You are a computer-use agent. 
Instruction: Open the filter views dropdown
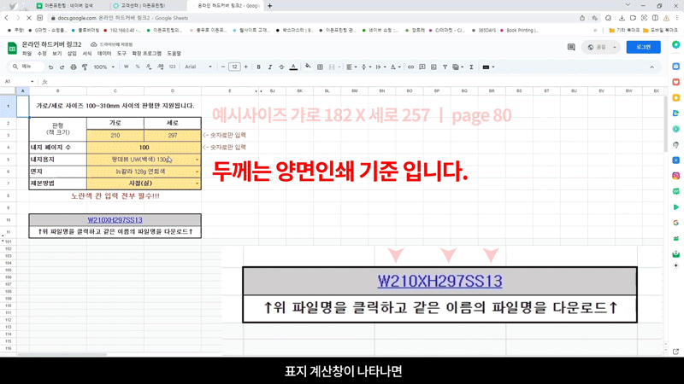[x=457, y=67]
